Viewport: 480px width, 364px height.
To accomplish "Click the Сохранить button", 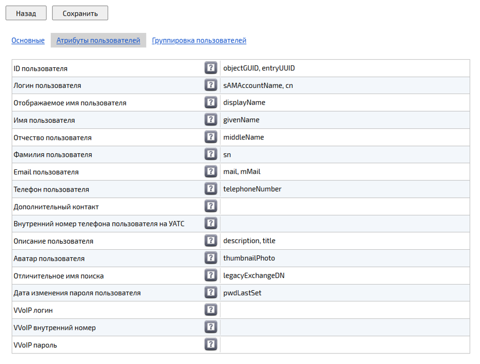I will pyautogui.click(x=80, y=14).
